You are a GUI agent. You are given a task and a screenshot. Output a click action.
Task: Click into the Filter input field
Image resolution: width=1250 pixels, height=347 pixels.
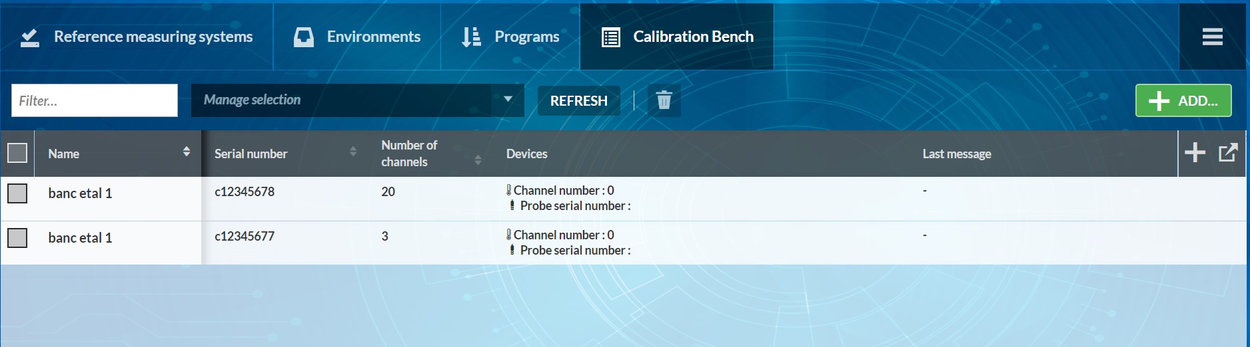(x=95, y=100)
